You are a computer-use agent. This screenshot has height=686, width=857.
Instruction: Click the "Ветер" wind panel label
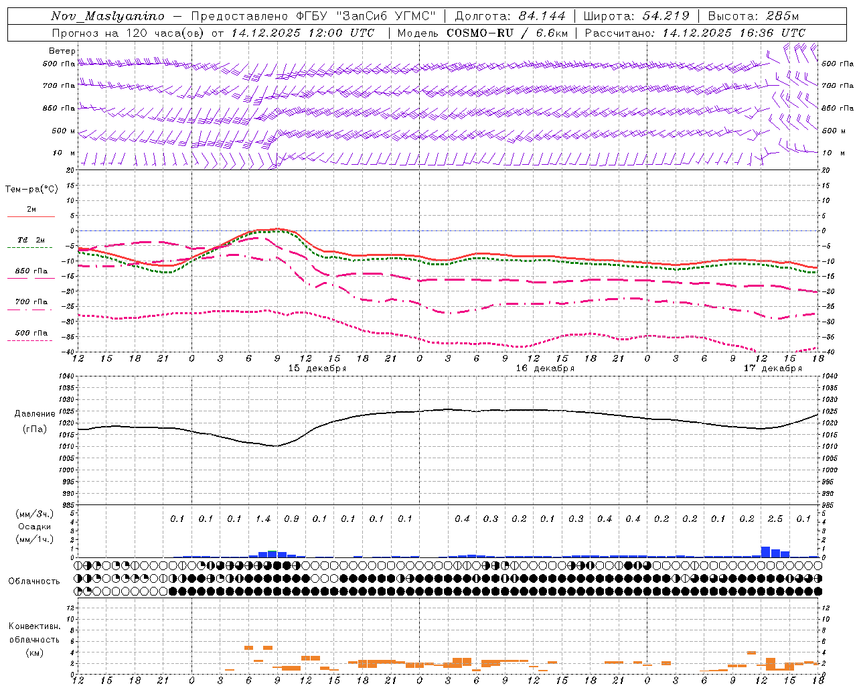tap(62, 51)
